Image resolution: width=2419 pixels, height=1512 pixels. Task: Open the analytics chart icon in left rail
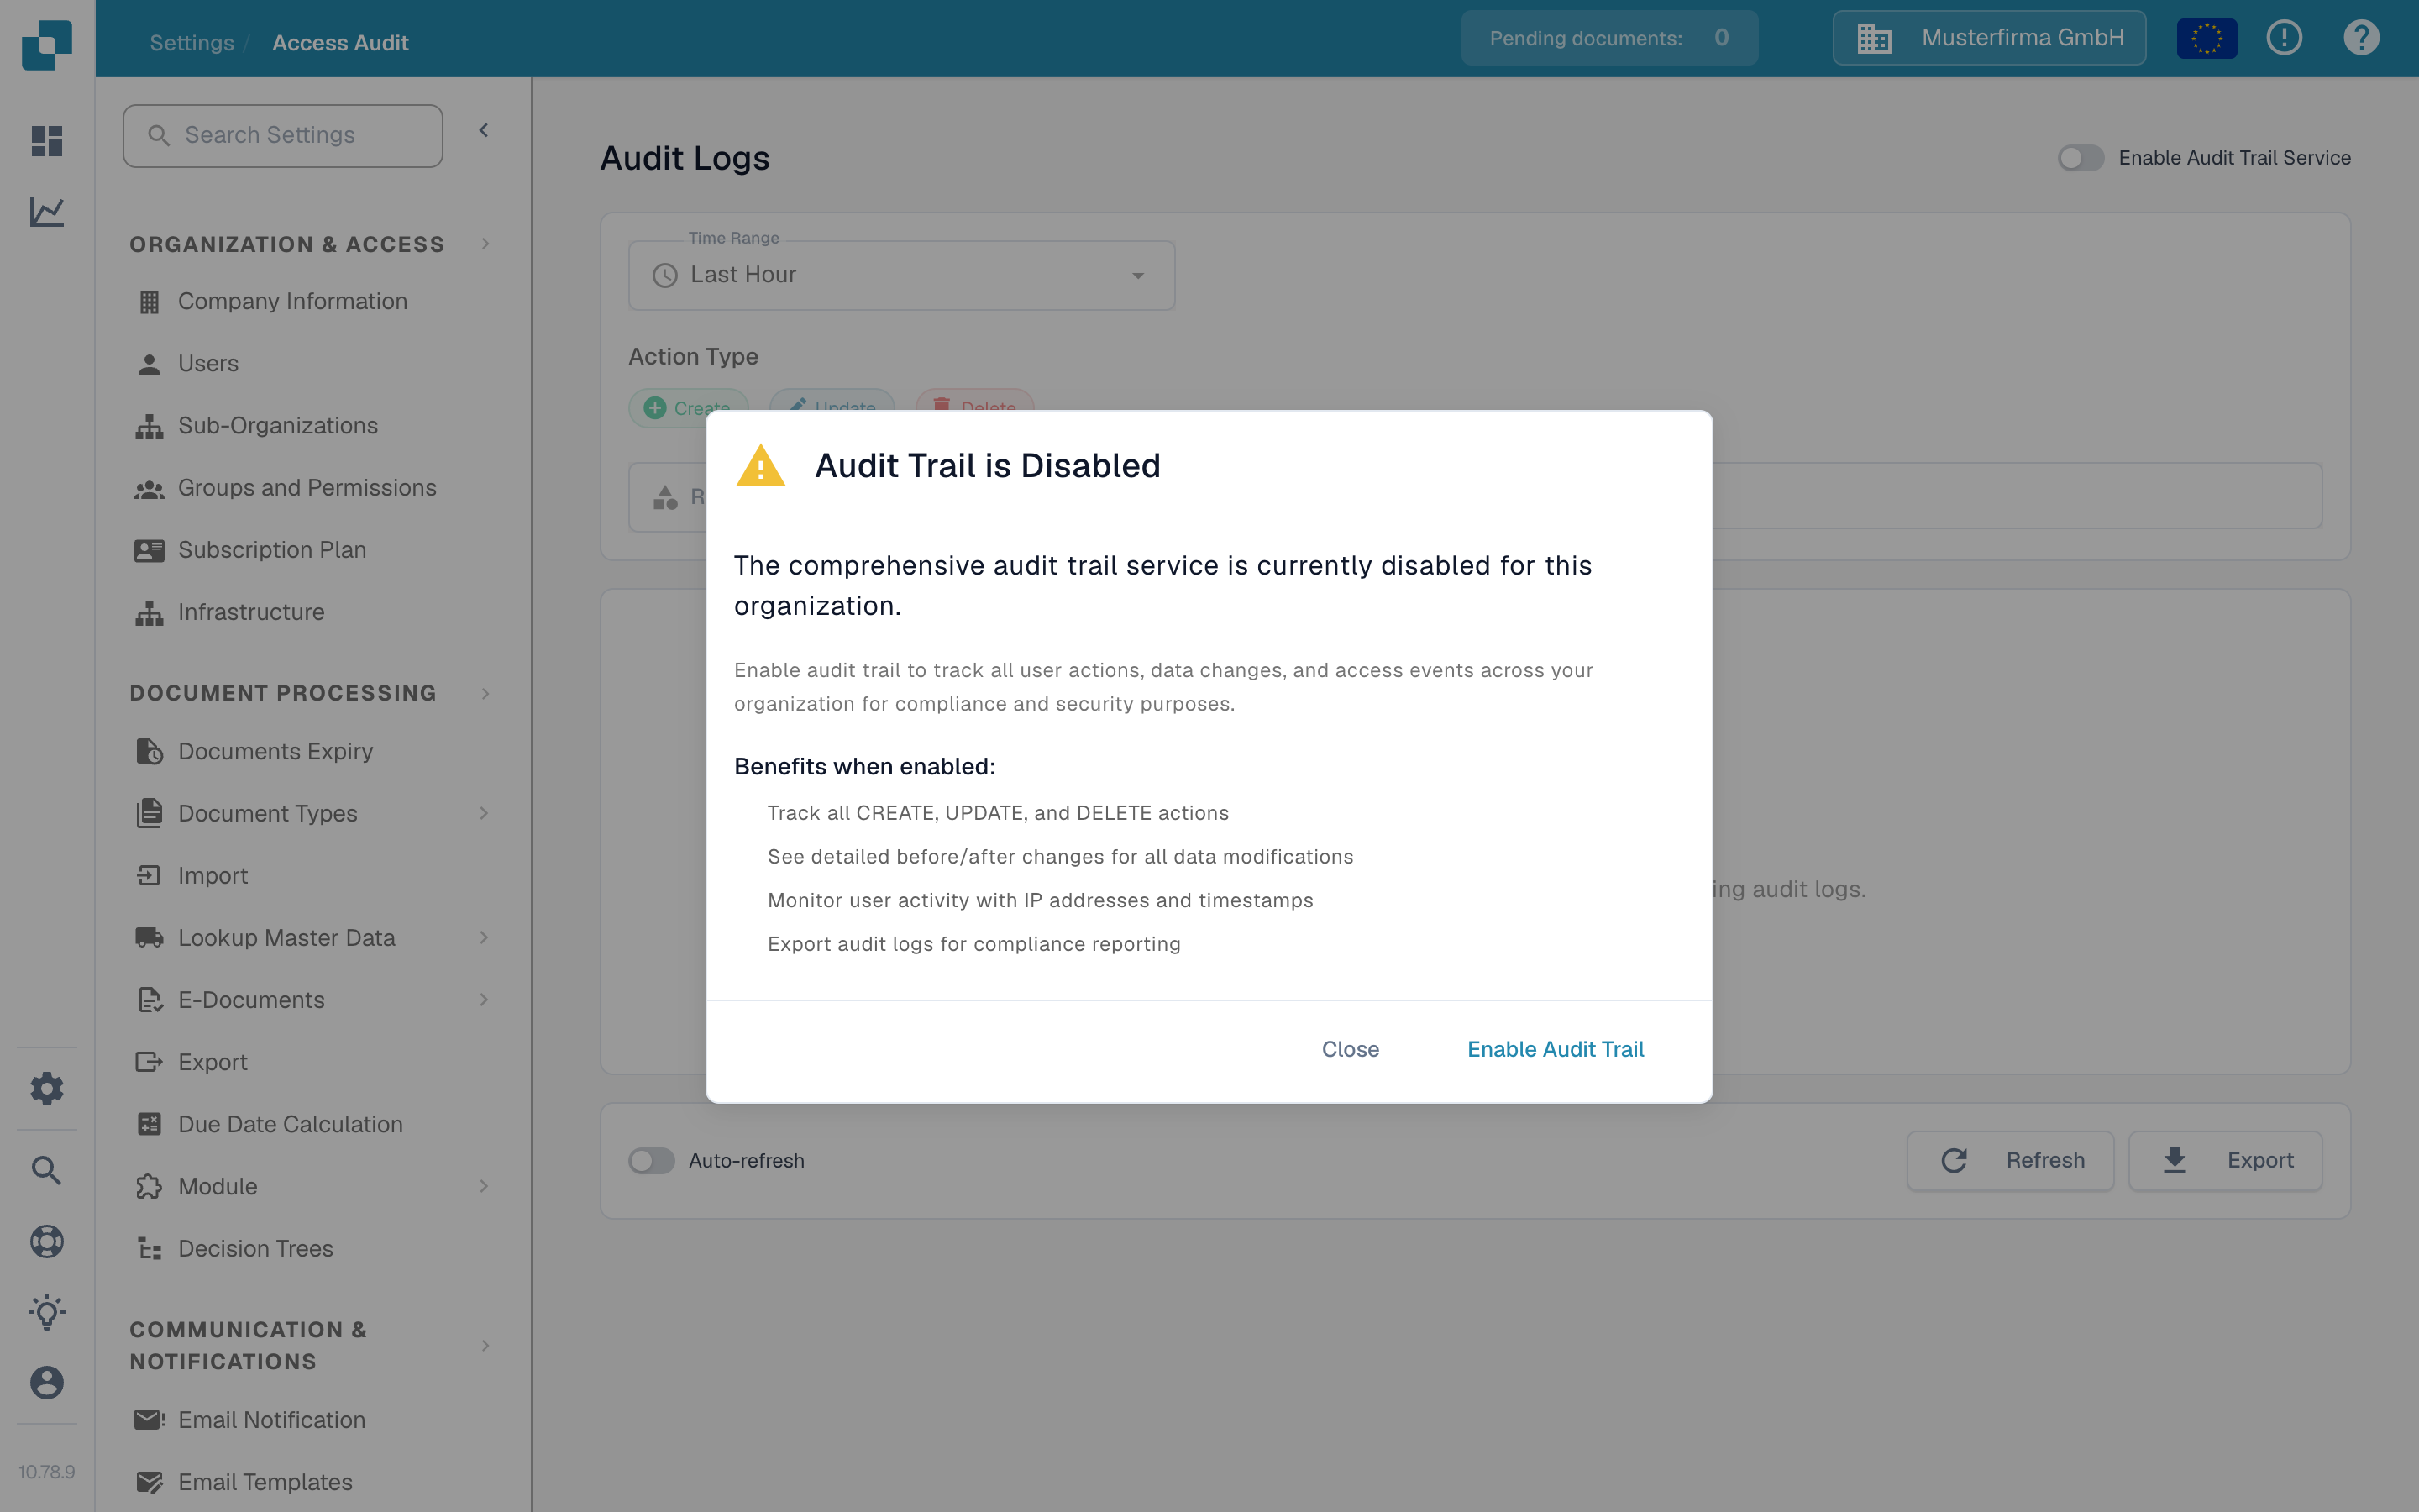(47, 211)
